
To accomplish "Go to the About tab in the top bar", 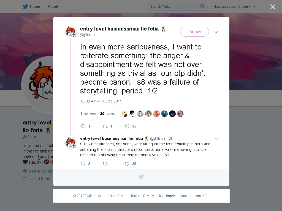I will 53,7.
